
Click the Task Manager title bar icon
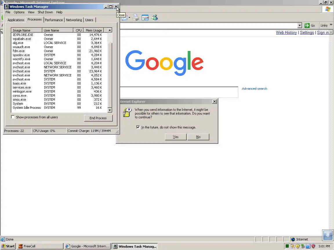coord(7,7)
